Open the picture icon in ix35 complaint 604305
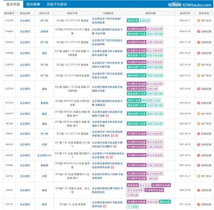214x210 pixels. (107, 157)
